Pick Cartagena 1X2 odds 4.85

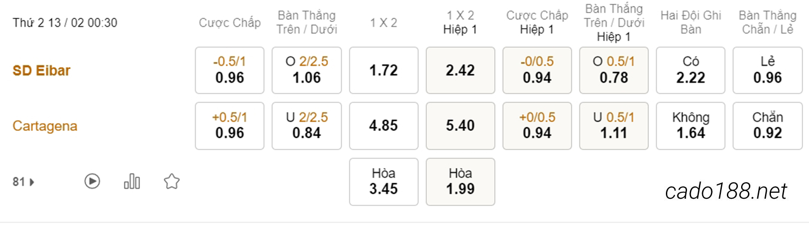[384, 126]
